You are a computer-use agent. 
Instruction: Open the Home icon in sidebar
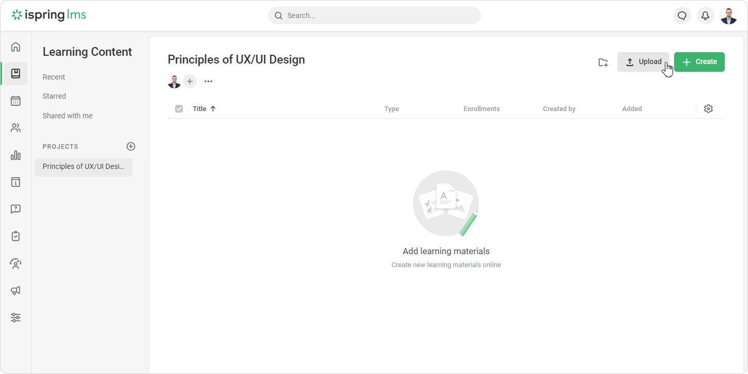tap(15, 47)
